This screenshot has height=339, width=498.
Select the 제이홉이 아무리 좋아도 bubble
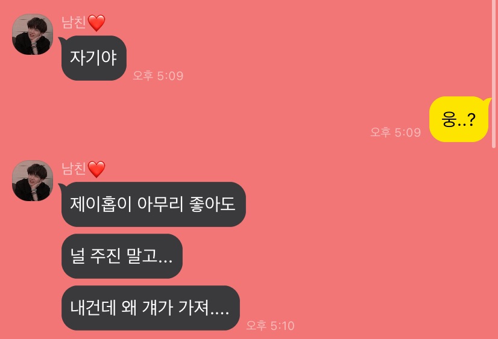(x=153, y=204)
